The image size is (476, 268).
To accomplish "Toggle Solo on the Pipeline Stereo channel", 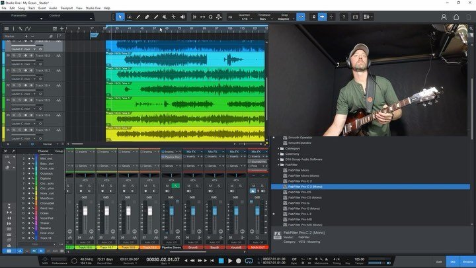I will (x=177, y=186).
